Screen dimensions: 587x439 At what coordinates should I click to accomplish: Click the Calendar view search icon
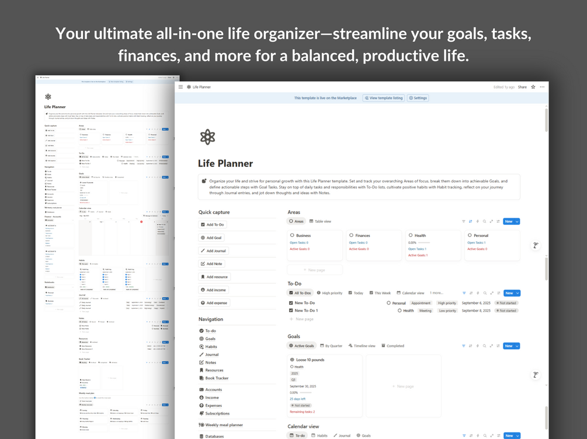pyautogui.click(x=485, y=435)
